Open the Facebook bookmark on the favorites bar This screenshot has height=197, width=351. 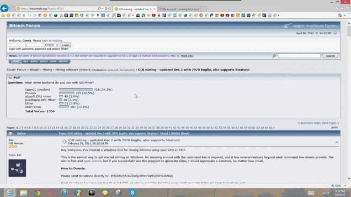tap(233, 16)
